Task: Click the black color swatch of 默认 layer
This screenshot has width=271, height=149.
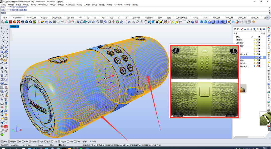Action: click(x=259, y=37)
